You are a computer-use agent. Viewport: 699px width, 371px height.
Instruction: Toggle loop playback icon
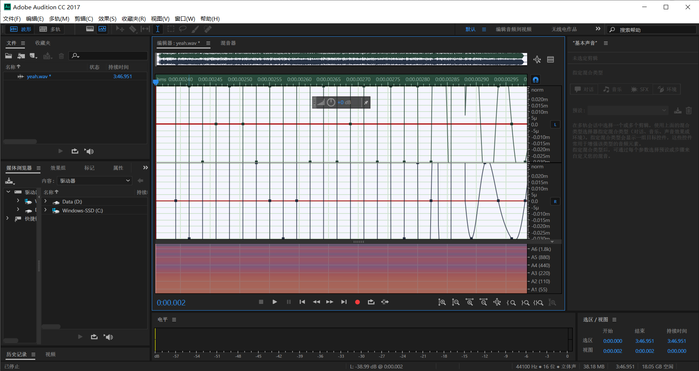pyautogui.click(x=371, y=302)
